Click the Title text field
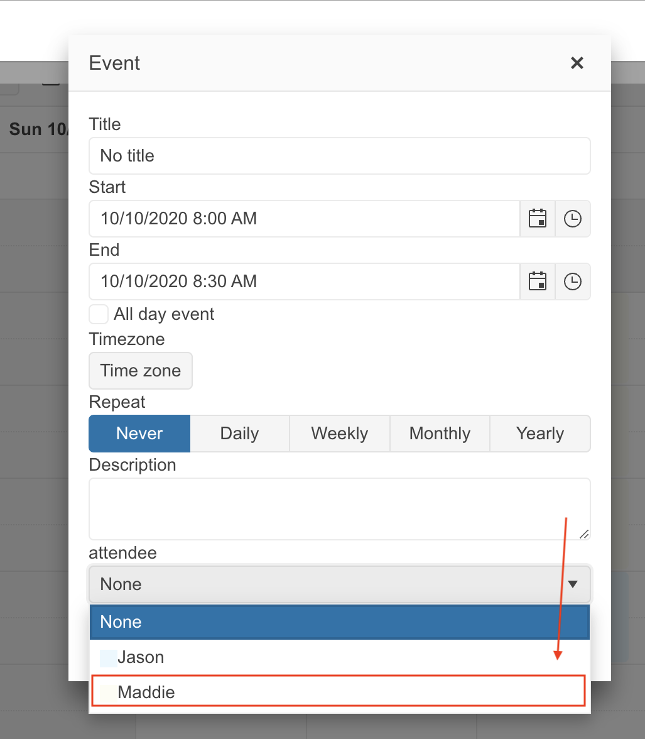The height and width of the screenshot is (739, 645). pyautogui.click(x=339, y=156)
